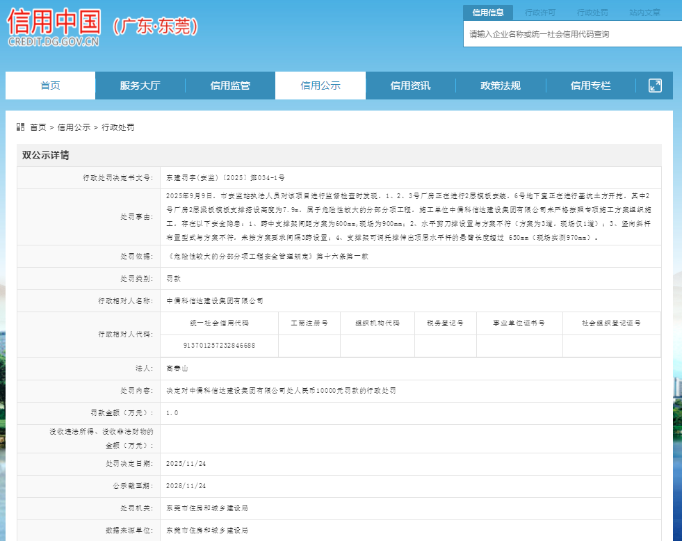Click the credit code 913701257232846688 cell

point(219,345)
